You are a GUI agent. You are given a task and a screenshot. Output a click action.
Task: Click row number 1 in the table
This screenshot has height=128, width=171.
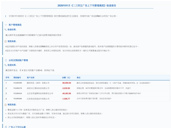pos(6,83)
